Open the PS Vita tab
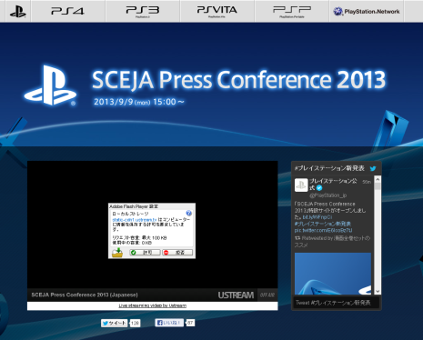The width and height of the screenshot is (423, 340). point(217,11)
